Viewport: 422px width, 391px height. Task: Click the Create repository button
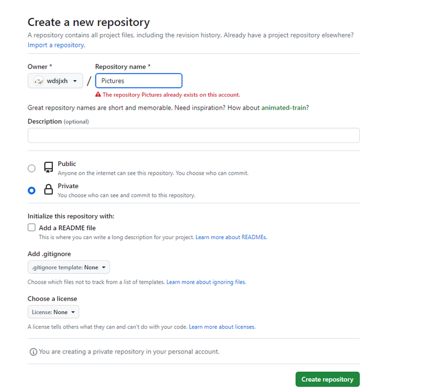coord(328,379)
